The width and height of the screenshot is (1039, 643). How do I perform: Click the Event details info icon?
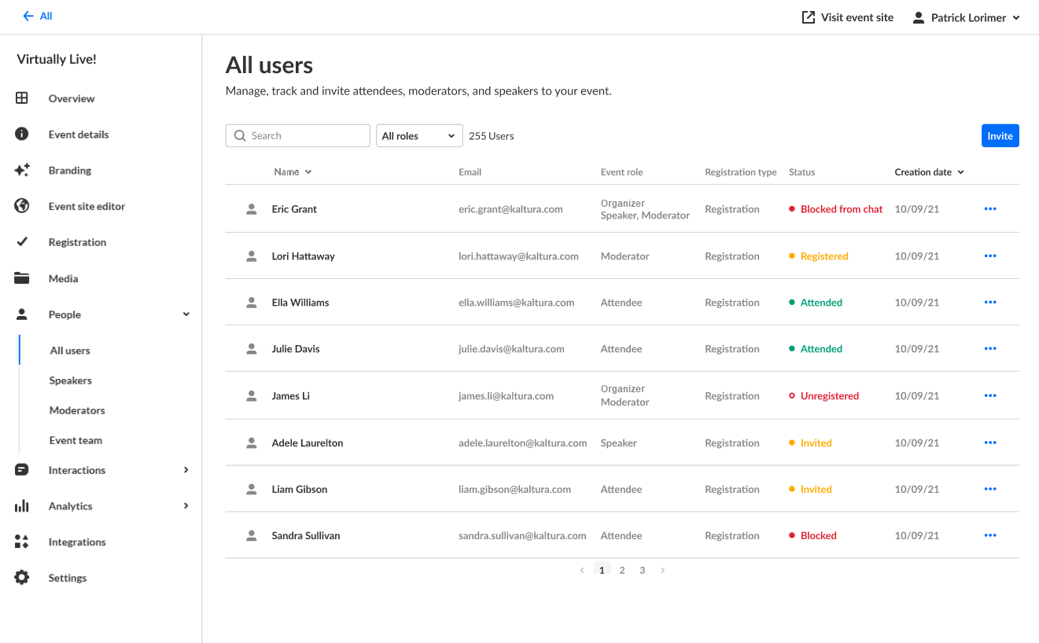[x=22, y=134]
